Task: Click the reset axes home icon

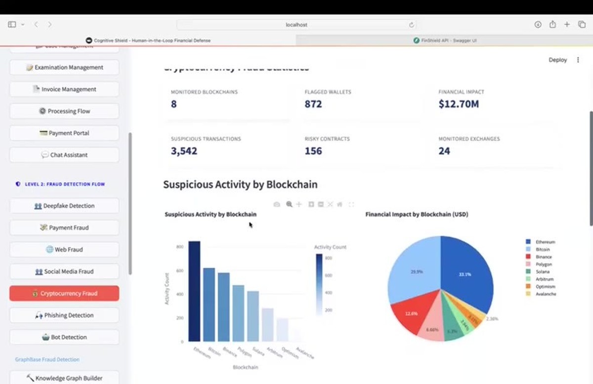Action: (339, 204)
